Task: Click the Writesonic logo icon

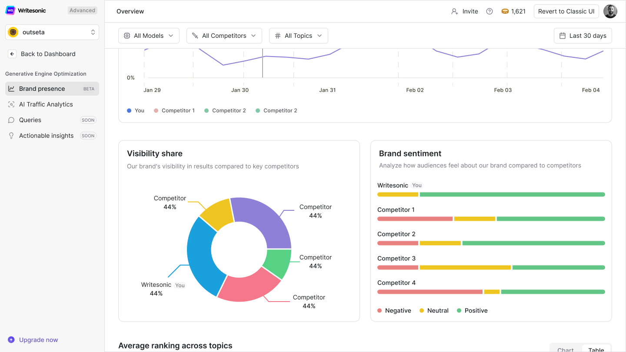Action: [x=10, y=10]
